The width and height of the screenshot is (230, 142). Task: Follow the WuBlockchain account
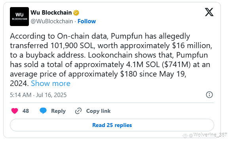(x=87, y=21)
